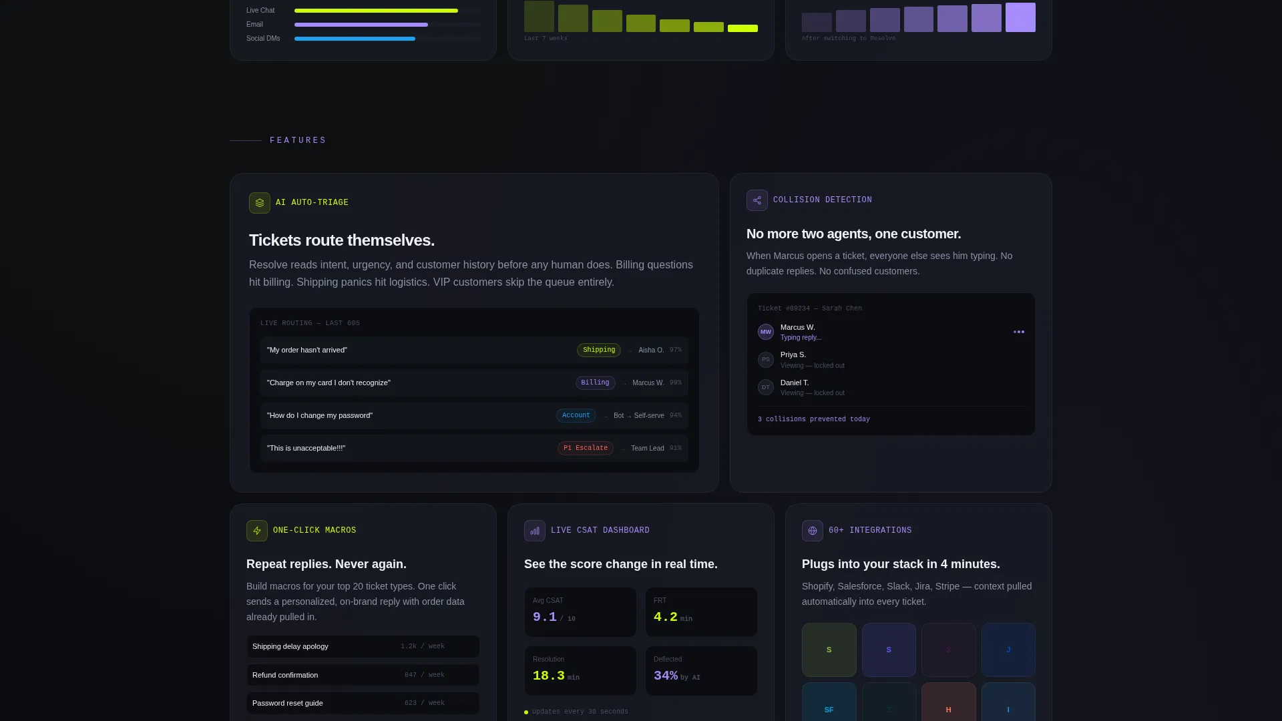
Task: Select the SF integration tile
Action: pyautogui.click(x=829, y=702)
